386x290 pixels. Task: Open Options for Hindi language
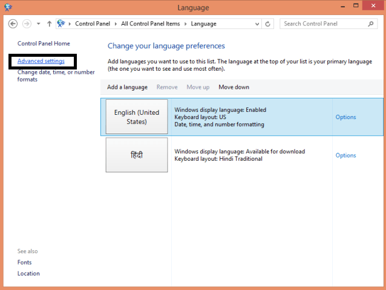click(345, 155)
